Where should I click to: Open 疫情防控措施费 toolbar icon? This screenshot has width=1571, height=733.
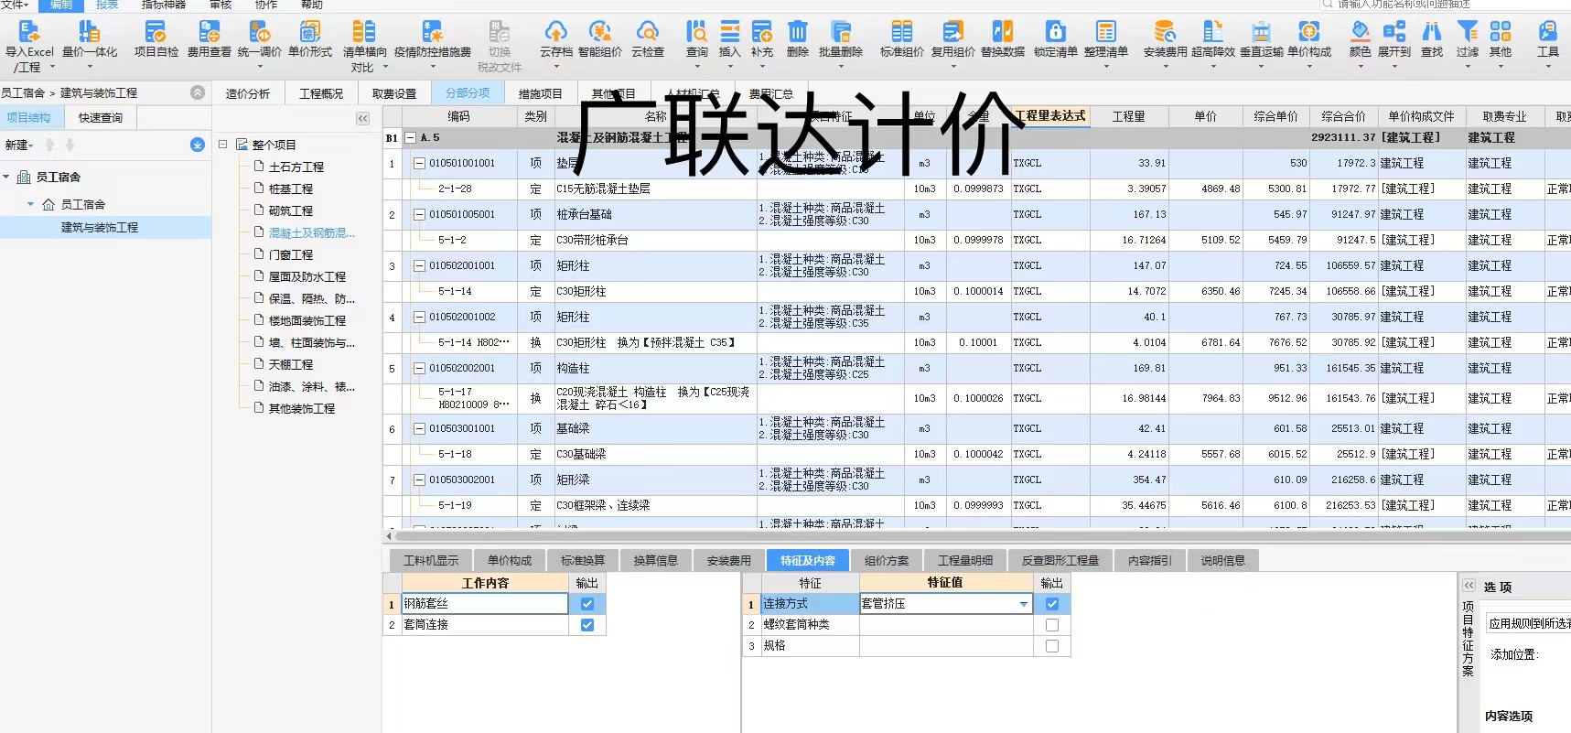tap(432, 33)
